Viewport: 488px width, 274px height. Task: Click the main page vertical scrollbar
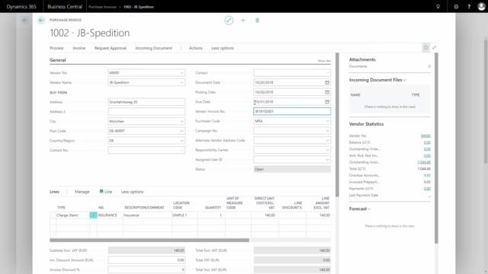point(337,124)
